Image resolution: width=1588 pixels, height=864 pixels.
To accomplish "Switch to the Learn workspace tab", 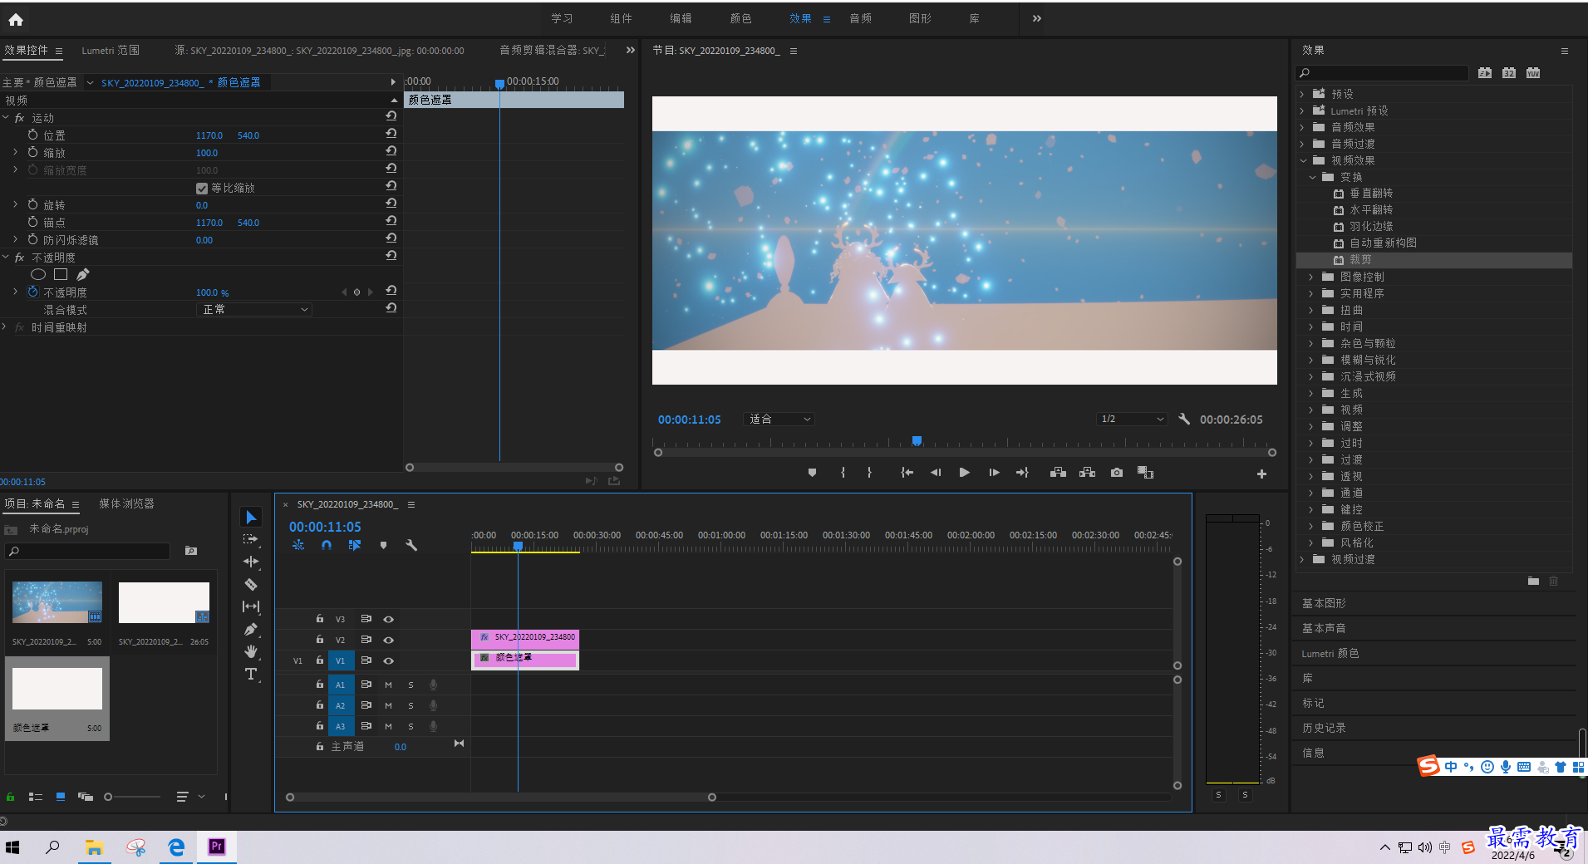I will [x=562, y=18].
